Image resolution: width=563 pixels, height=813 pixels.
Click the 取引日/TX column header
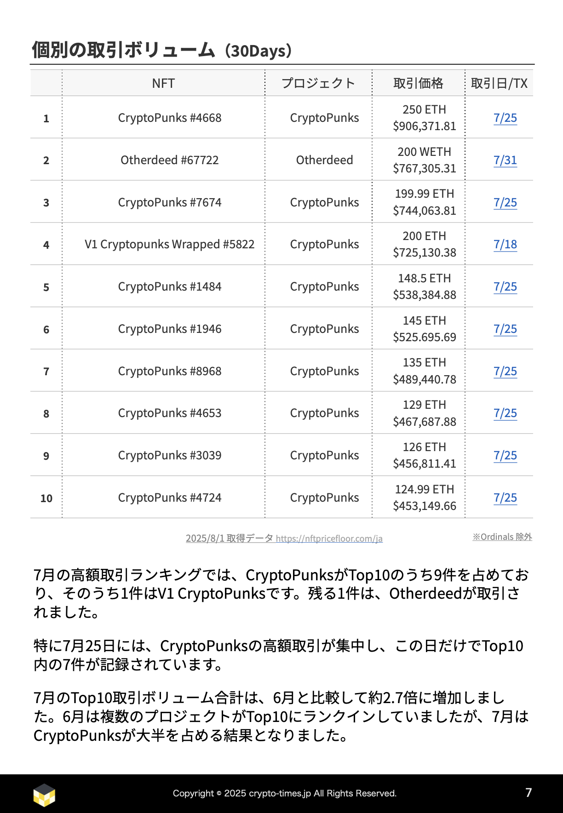point(499,83)
